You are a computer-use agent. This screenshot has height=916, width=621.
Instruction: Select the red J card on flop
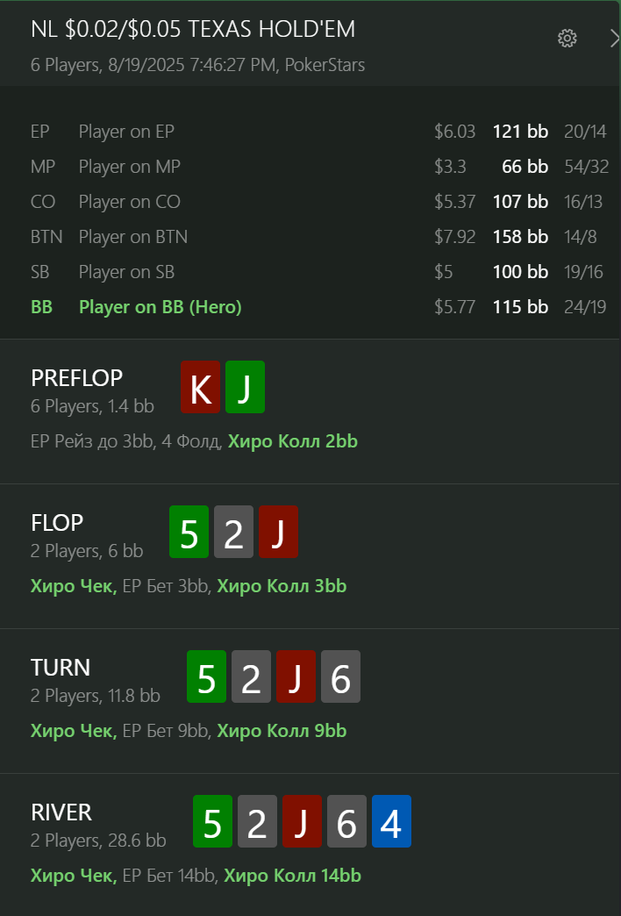(278, 532)
